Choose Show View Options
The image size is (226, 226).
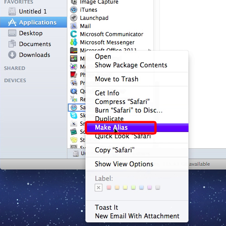coord(137,164)
